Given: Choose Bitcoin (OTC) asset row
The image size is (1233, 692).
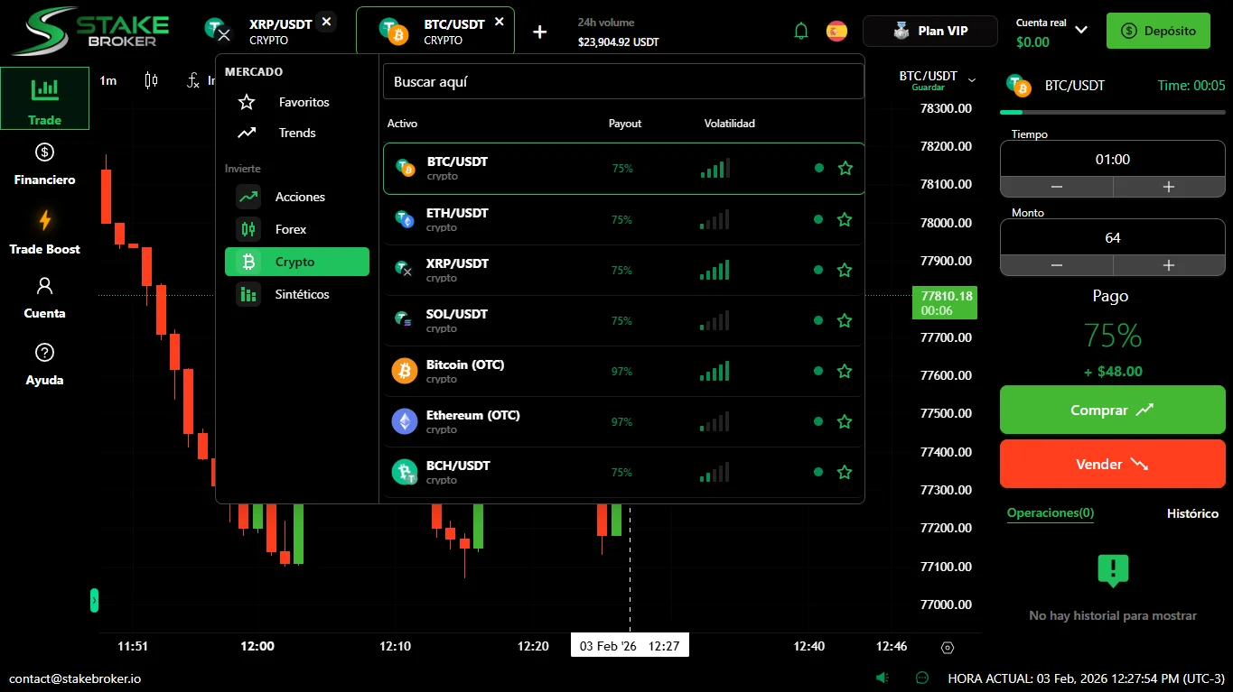Looking at the screenshot, I should 623,371.
